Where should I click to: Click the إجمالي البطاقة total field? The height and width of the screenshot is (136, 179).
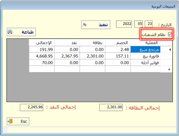(x=111, y=107)
